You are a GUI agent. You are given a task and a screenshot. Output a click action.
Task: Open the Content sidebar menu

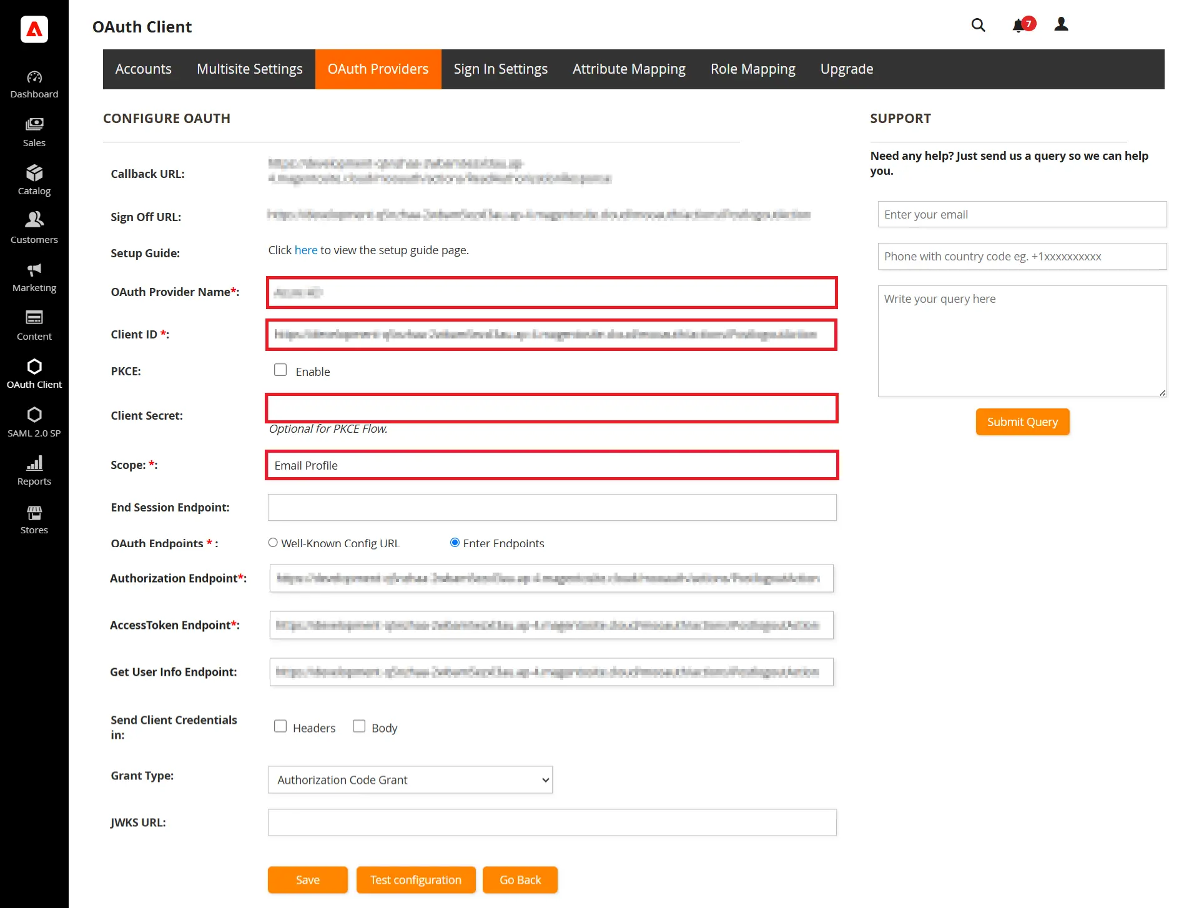(34, 326)
